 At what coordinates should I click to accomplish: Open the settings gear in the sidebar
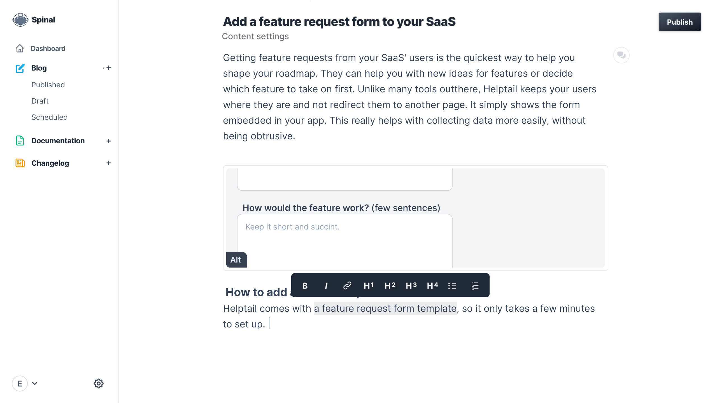98,383
